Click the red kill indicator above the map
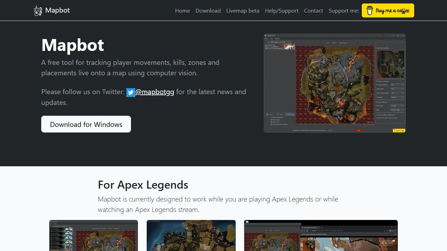Image resolution: width=447 pixels, height=251 pixels. [x=325, y=43]
